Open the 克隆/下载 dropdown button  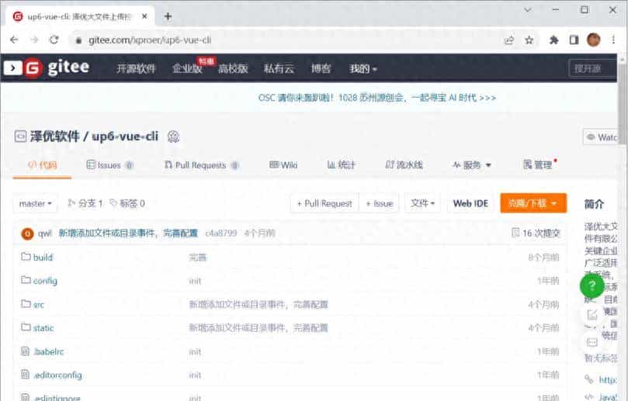(533, 203)
